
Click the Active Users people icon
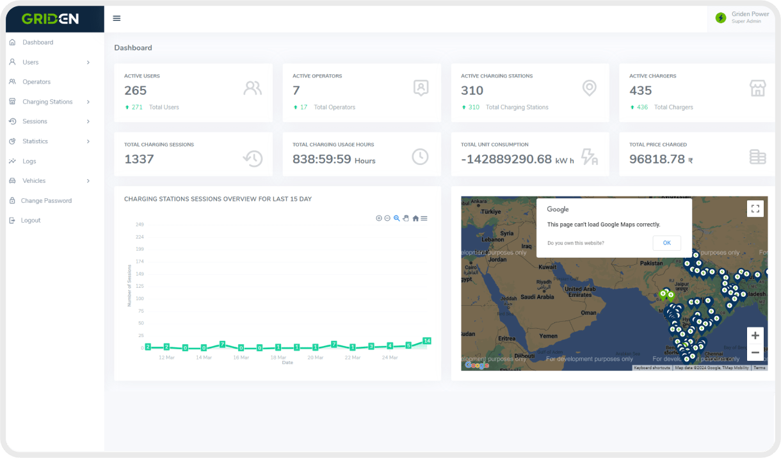pyautogui.click(x=253, y=88)
